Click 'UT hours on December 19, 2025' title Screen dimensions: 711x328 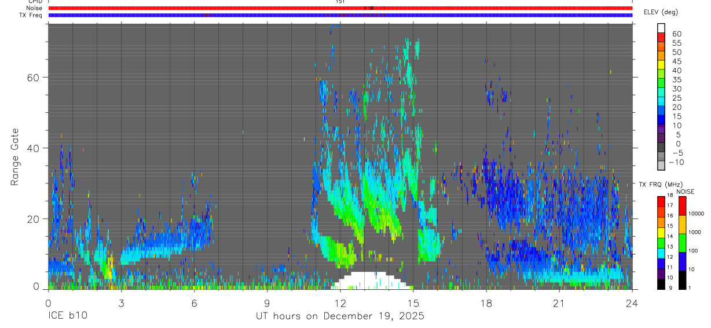click(340, 316)
